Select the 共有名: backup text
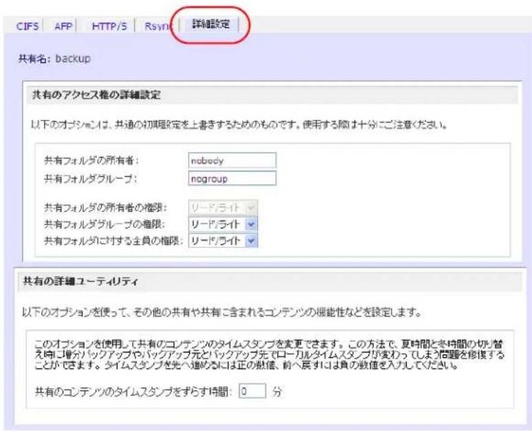Viewport: 532px width, 431px height. point(54,59)
